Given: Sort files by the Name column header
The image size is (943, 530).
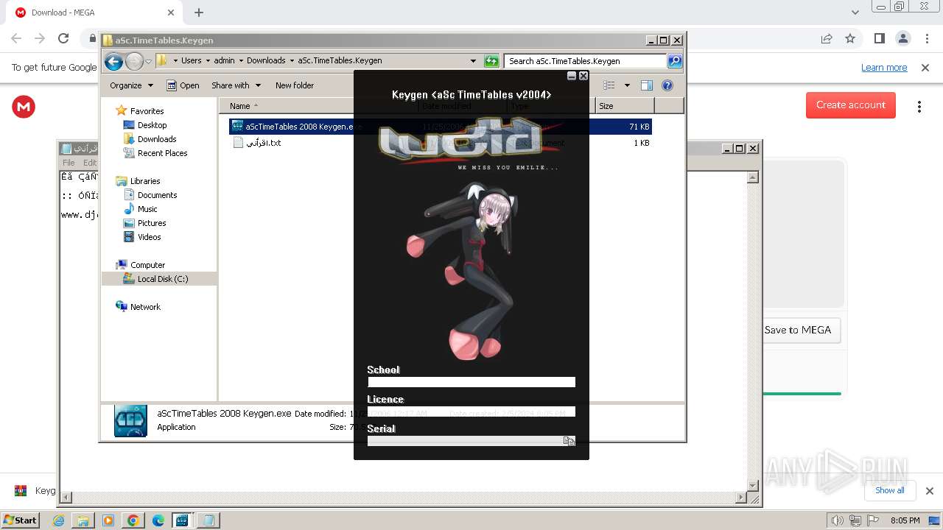Looking at the screenshot, I should click(319, 106).
